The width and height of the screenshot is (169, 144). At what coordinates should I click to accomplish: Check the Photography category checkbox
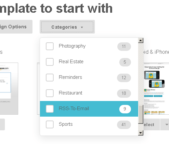pos(50,46)
